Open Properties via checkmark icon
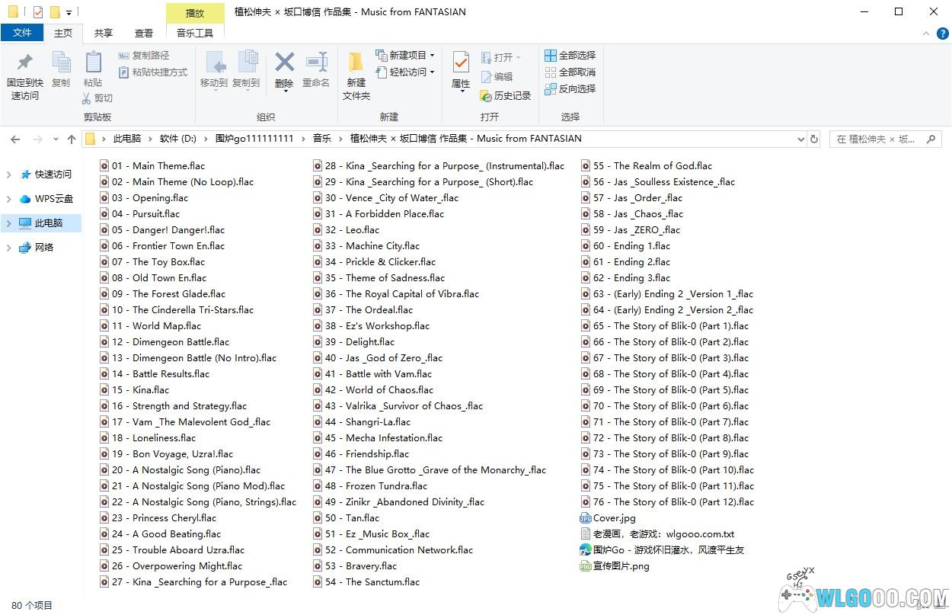 click(461, 62)
